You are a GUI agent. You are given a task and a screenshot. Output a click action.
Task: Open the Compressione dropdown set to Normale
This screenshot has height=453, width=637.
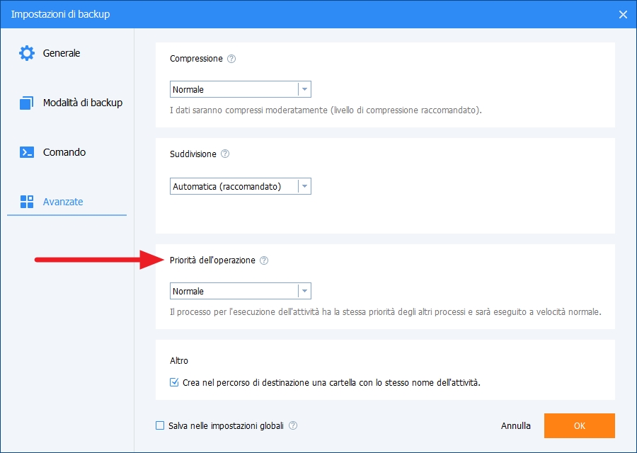241,89
